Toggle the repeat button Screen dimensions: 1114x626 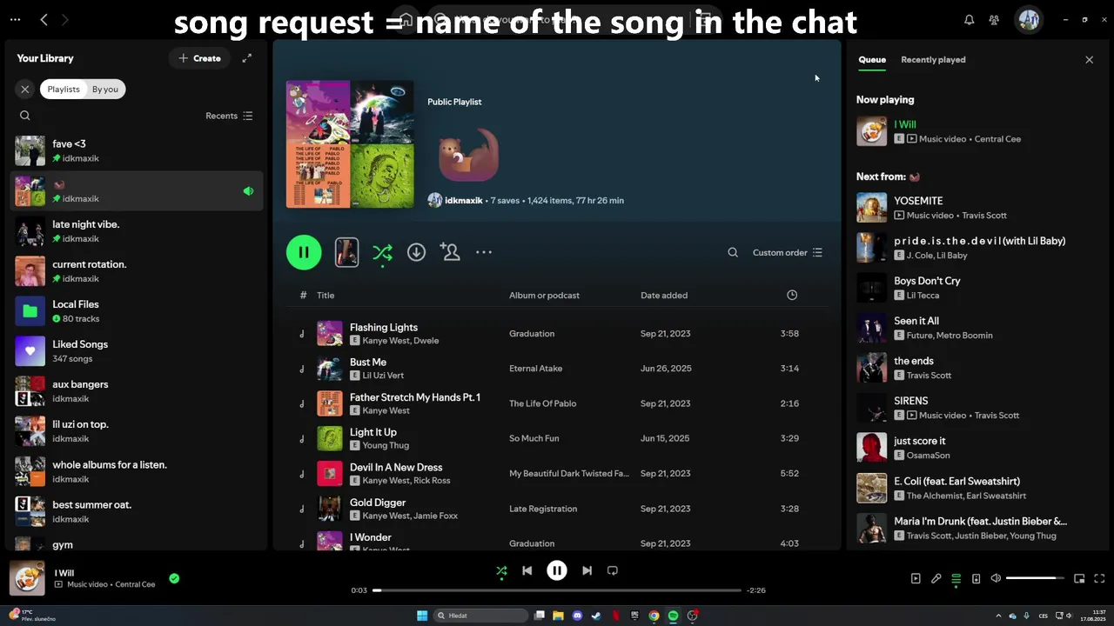point(613,570)
